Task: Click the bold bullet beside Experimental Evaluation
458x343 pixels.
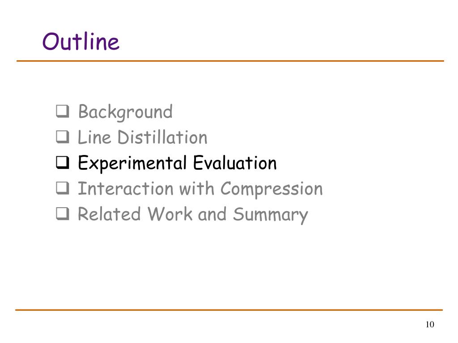Action: point(63,163)
